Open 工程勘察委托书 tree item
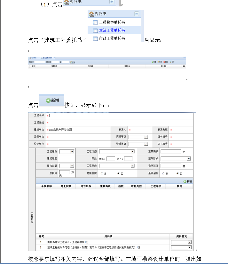228x264 pixels. [112, 22]
